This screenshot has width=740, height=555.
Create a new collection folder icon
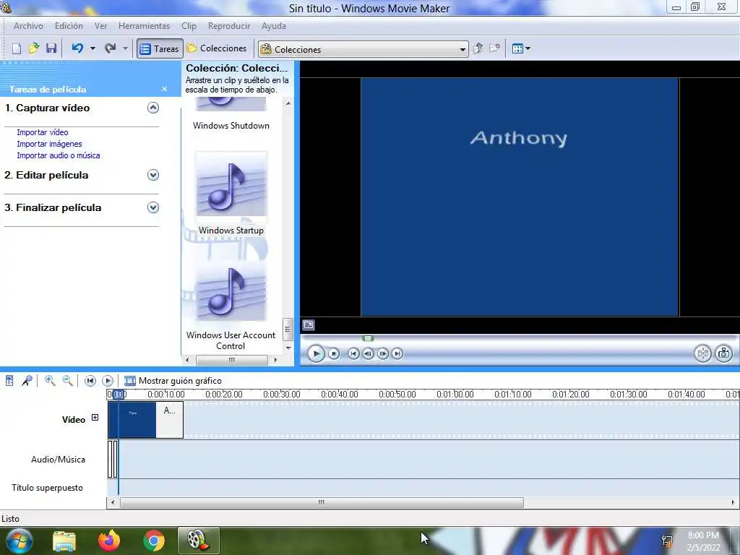[494, 48]
